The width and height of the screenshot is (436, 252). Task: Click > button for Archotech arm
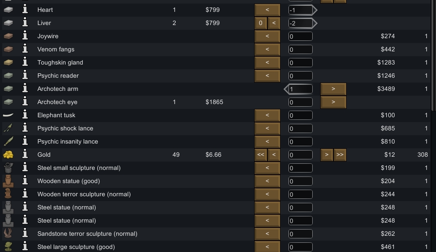tap(333, 89)
